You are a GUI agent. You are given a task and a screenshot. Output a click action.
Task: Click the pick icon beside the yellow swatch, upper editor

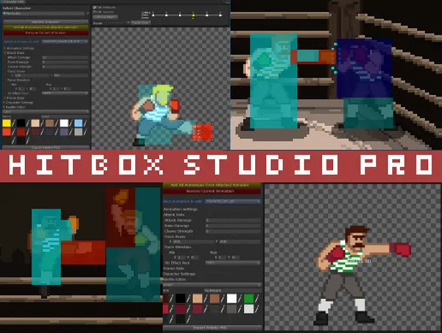[x=13, y=123]
